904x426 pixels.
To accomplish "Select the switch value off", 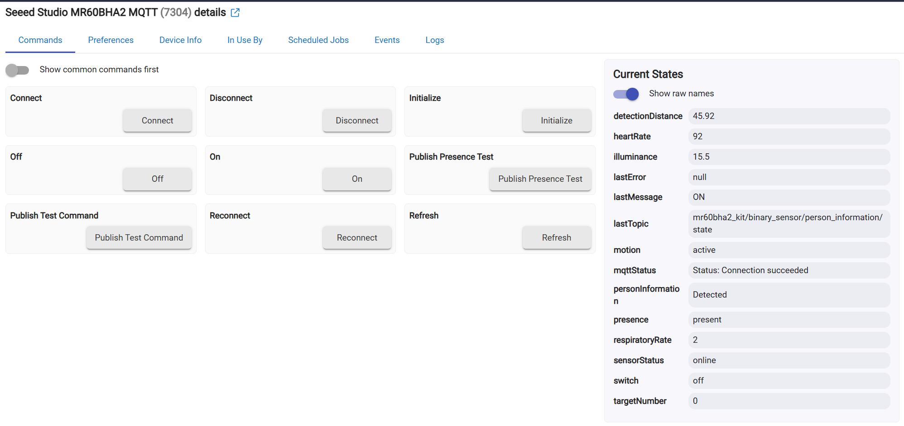I will [x=789, y=381].
